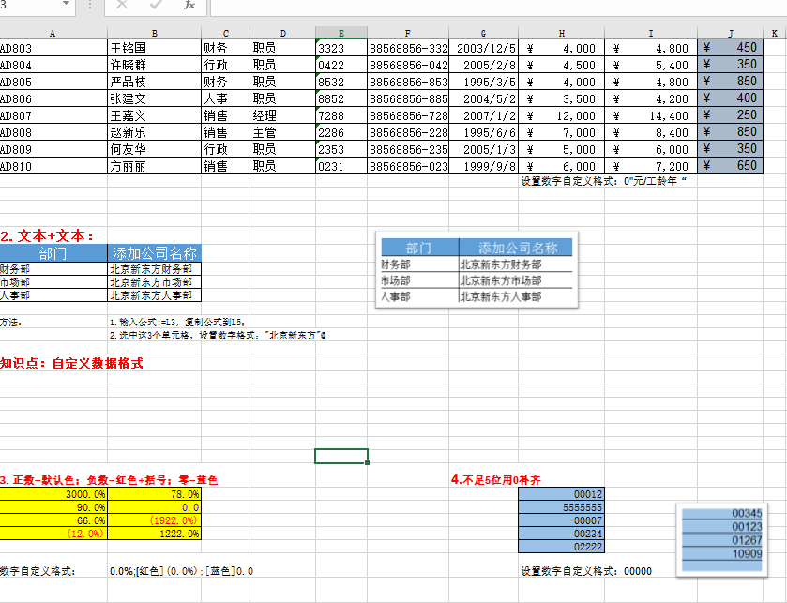Click cell containing 0422

coord(341,66)
